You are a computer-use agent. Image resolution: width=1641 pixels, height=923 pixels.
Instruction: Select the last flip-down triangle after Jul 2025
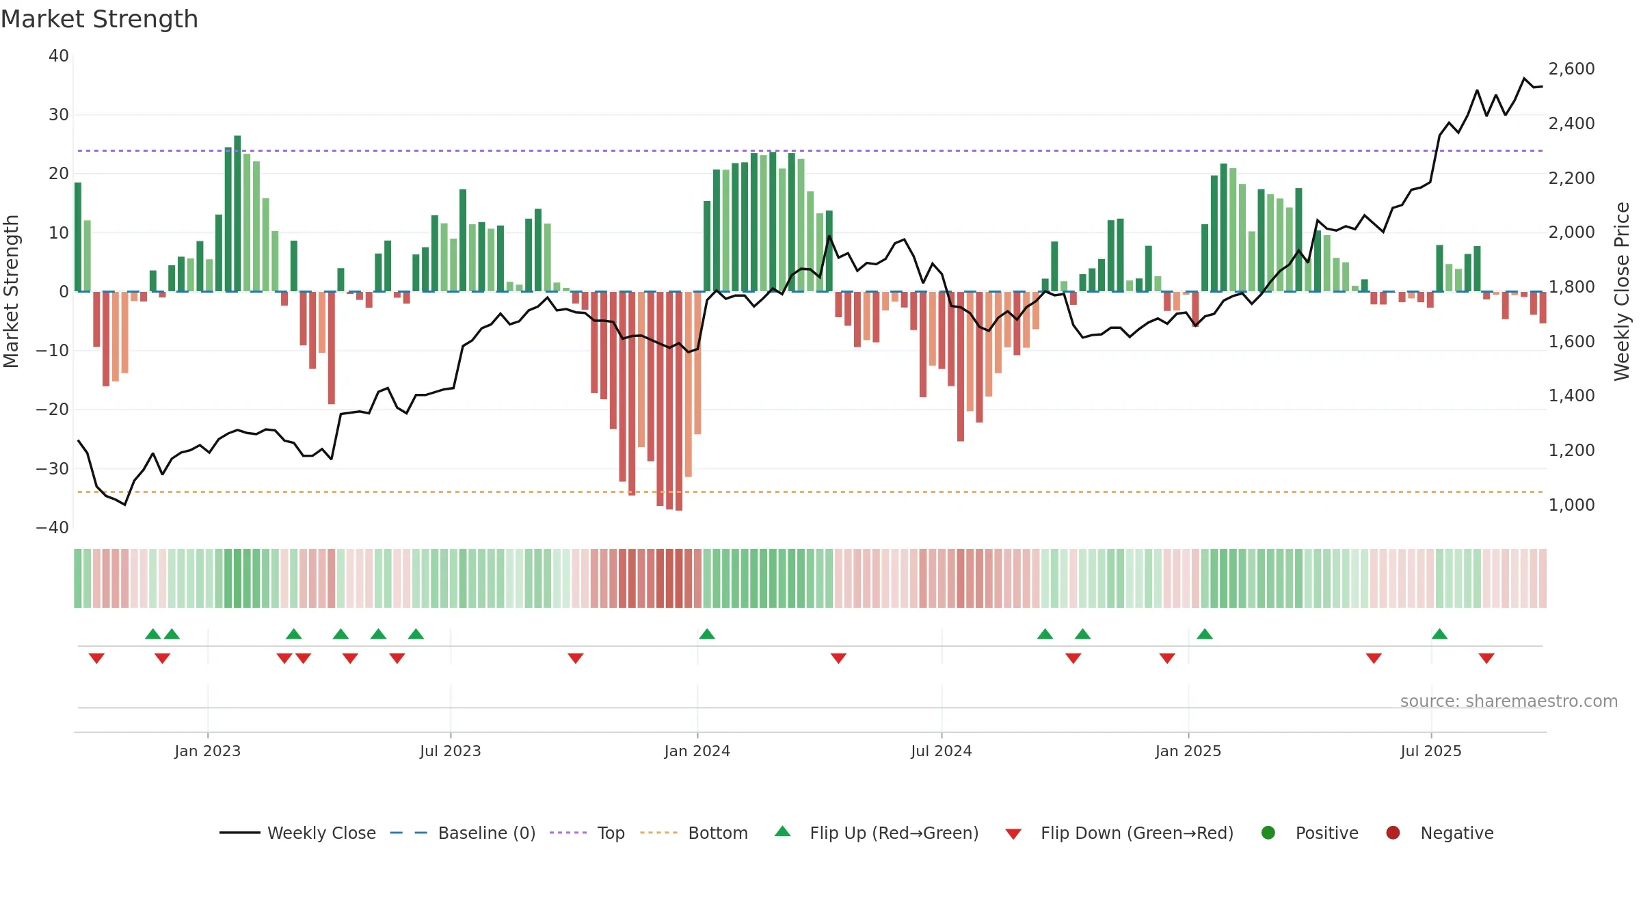click(x=1486, y=658)
